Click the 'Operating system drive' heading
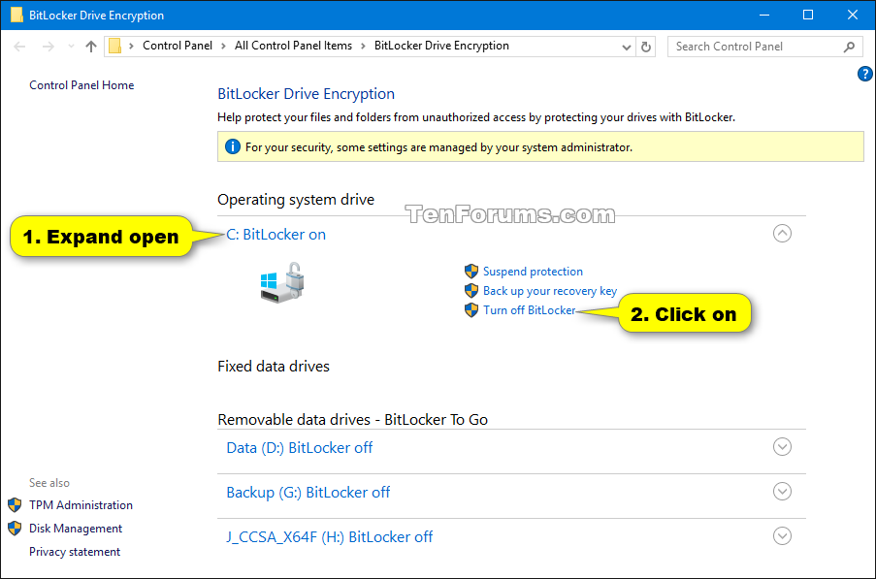Screen dimensions: 876x579 296,200
